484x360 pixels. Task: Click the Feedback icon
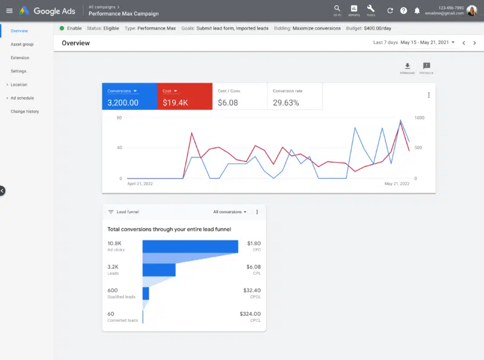coord(427,67)
